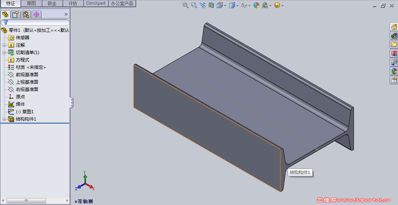Screen dimensions: 398x205
Task: Click the tree scrollbar right arrow
Action: (x=67, y=201)
